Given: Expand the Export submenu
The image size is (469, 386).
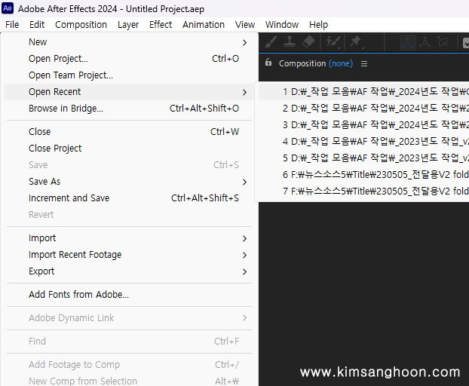Looking at the screenshot, I should click(129, 271).
